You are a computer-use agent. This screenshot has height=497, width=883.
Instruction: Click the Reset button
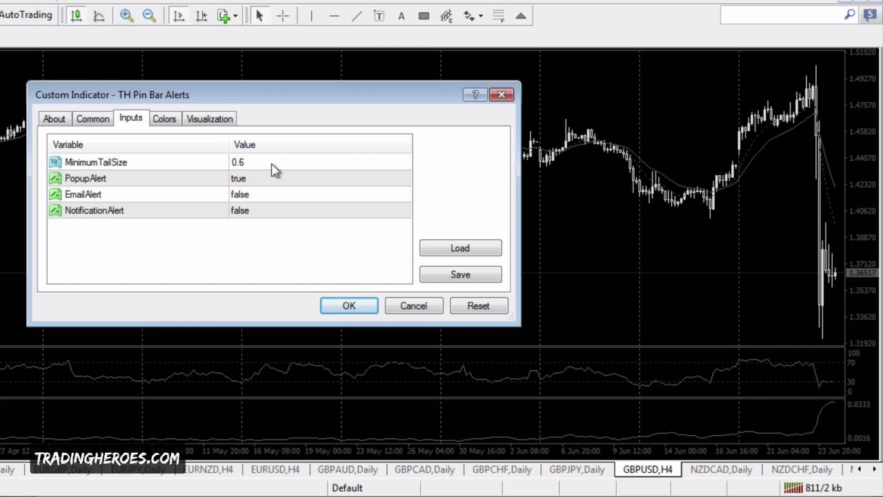(x=478, y=306)
